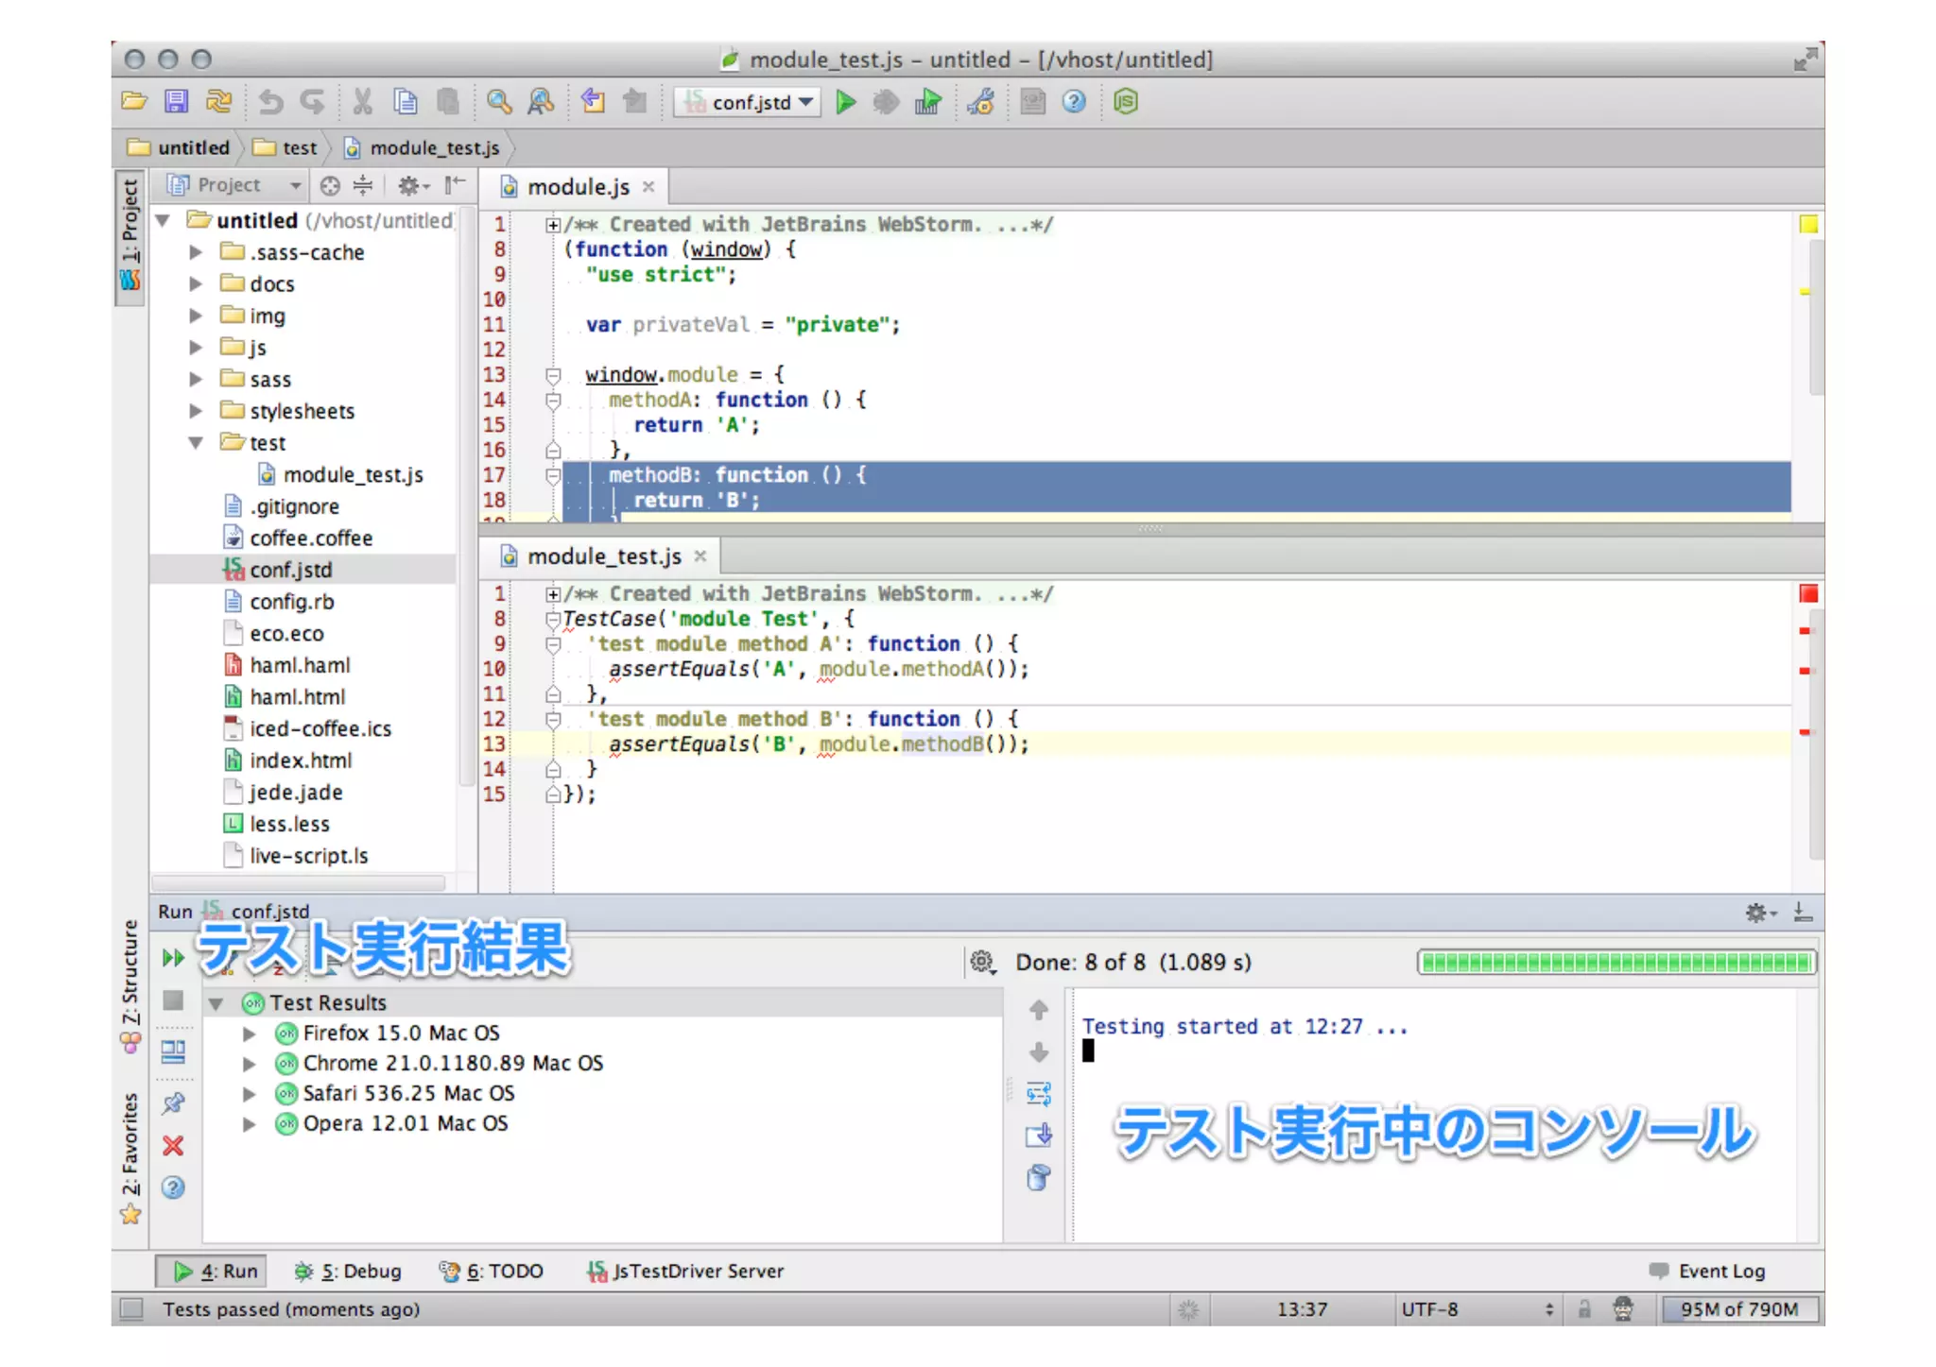Click the Rerun tests double-arrow icon
Image resolution: width=1936 pixels, height=1367 pixels.
tap(173, 958)
